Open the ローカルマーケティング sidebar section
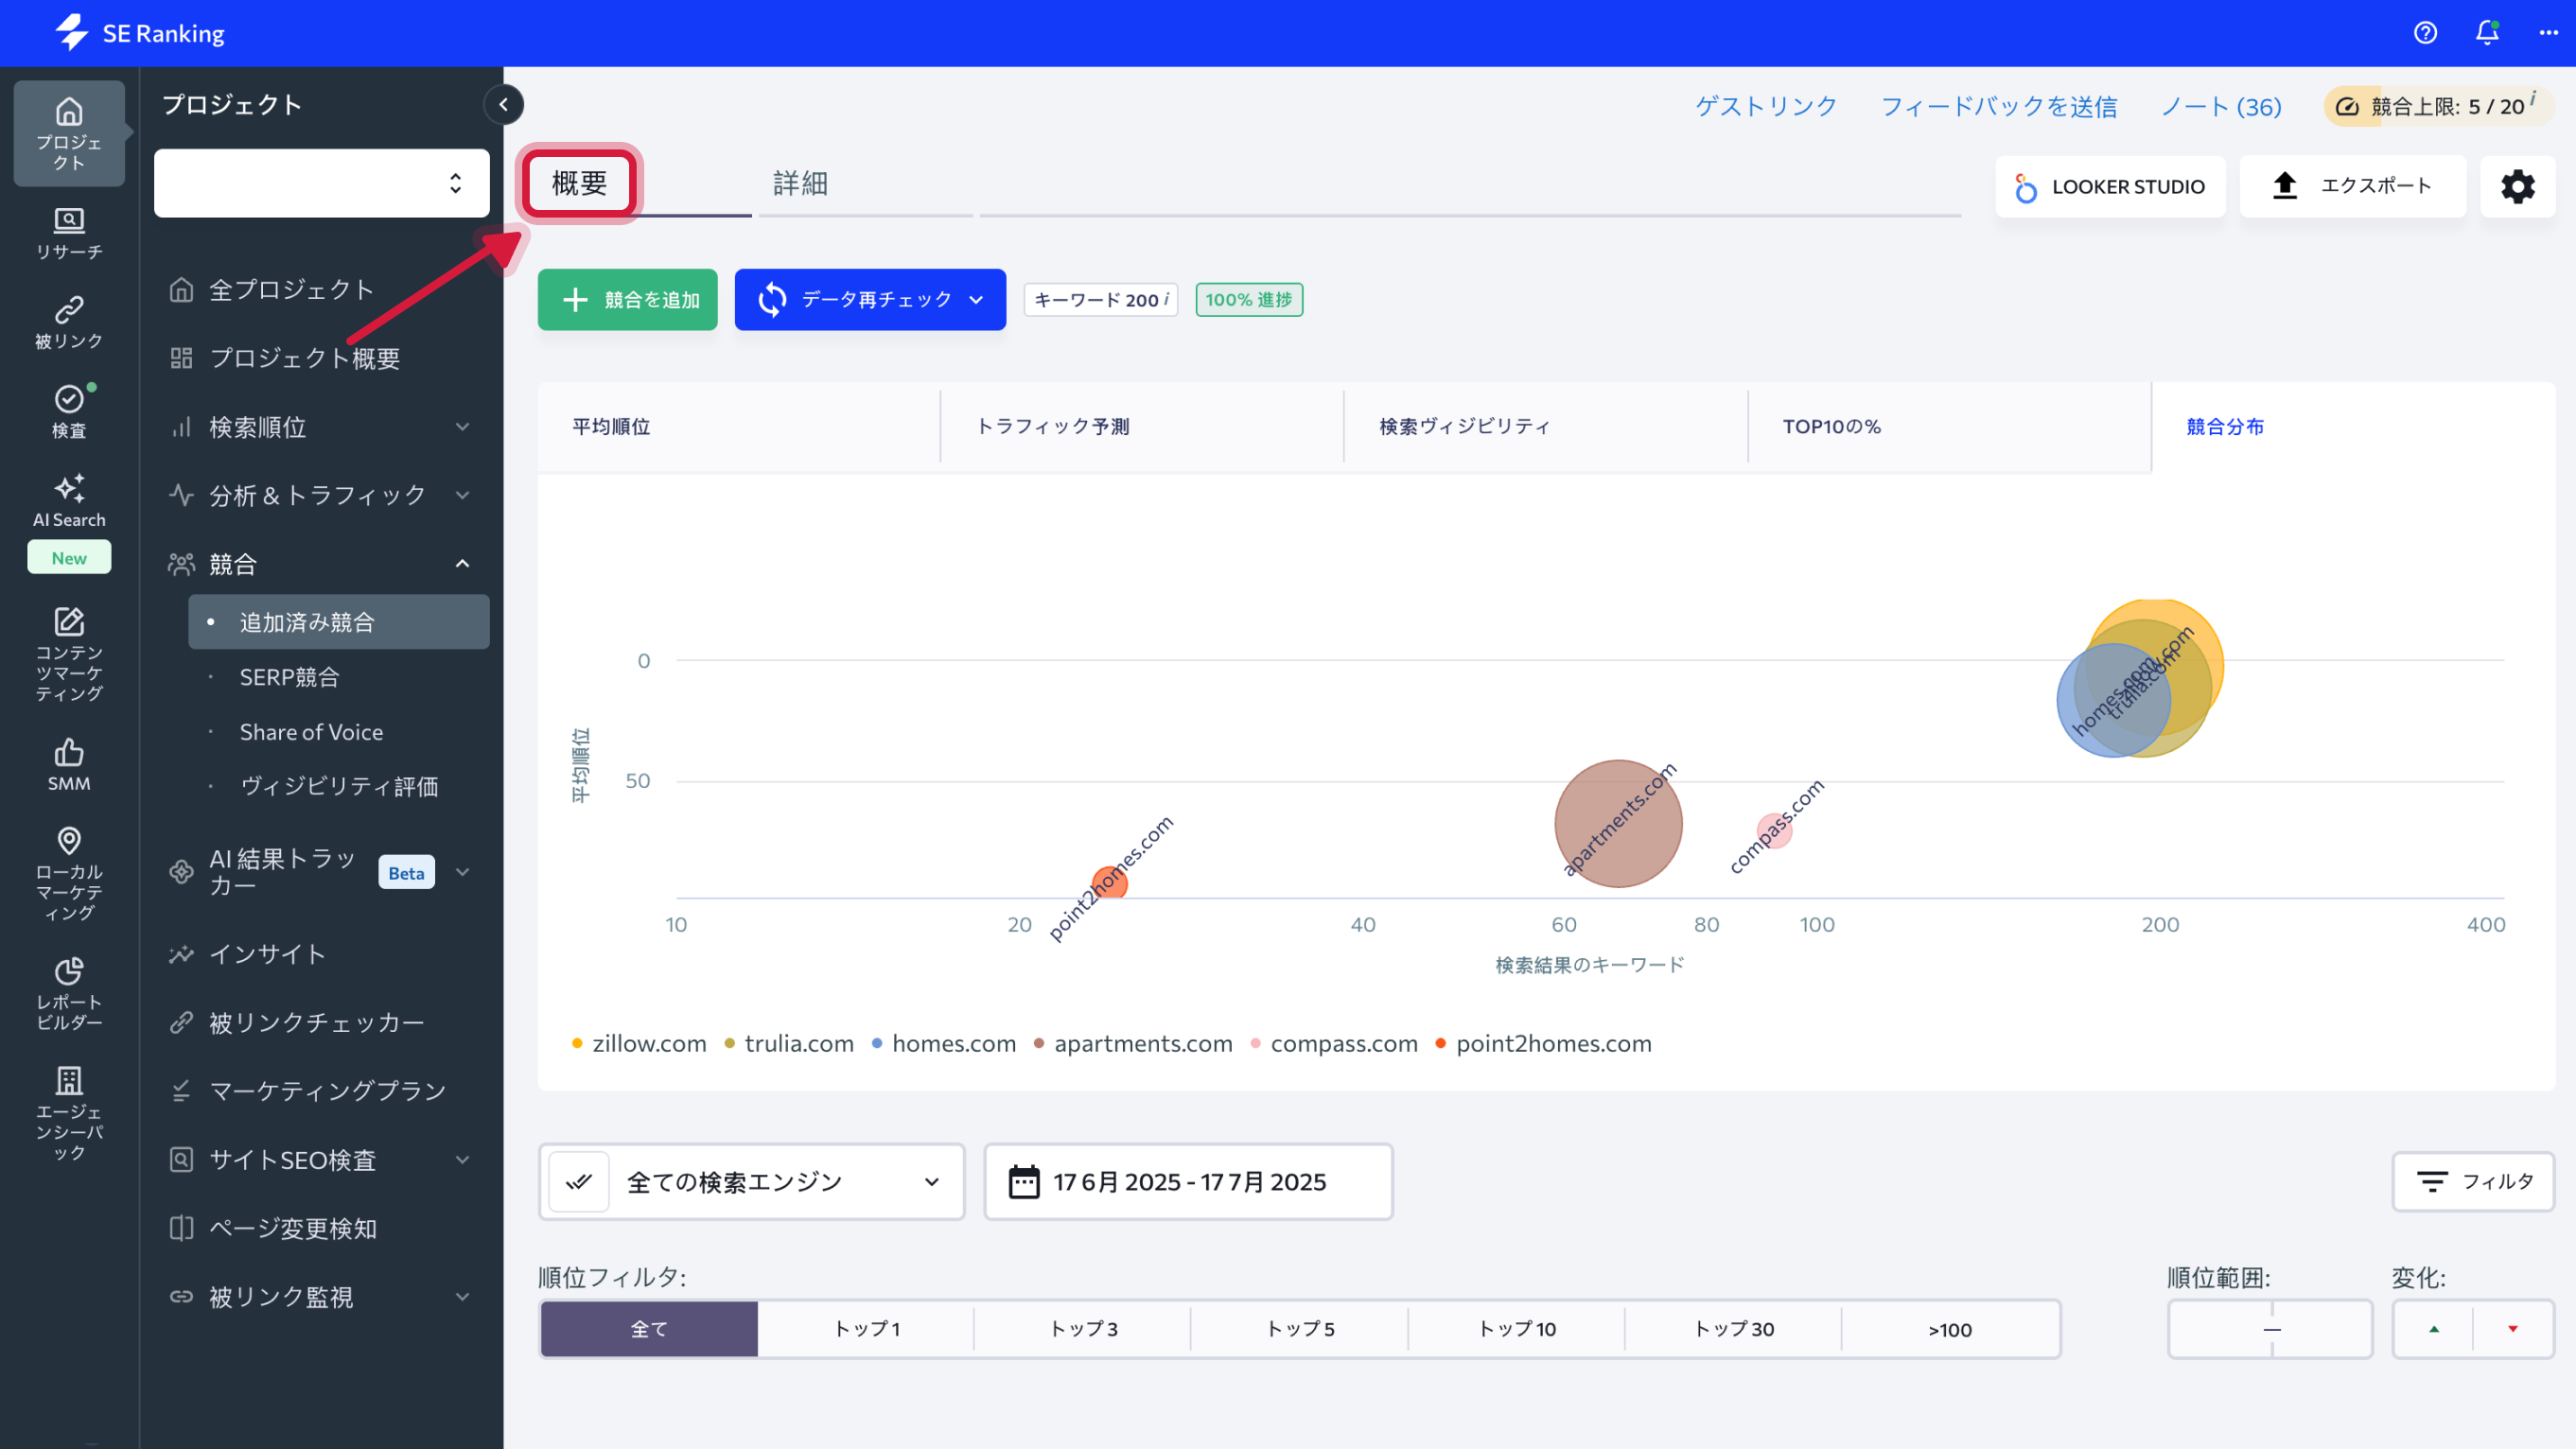This screenshot has height=1449, width=2576. point(69,874)
